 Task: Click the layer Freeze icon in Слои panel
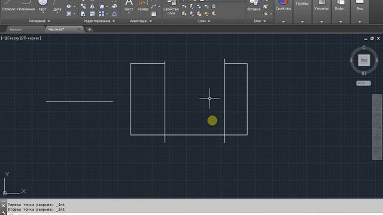coord(199,7)
